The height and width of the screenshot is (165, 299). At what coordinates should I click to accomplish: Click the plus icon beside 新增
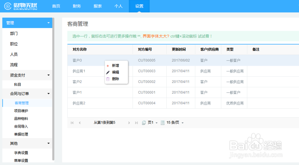tap(108, 66)
